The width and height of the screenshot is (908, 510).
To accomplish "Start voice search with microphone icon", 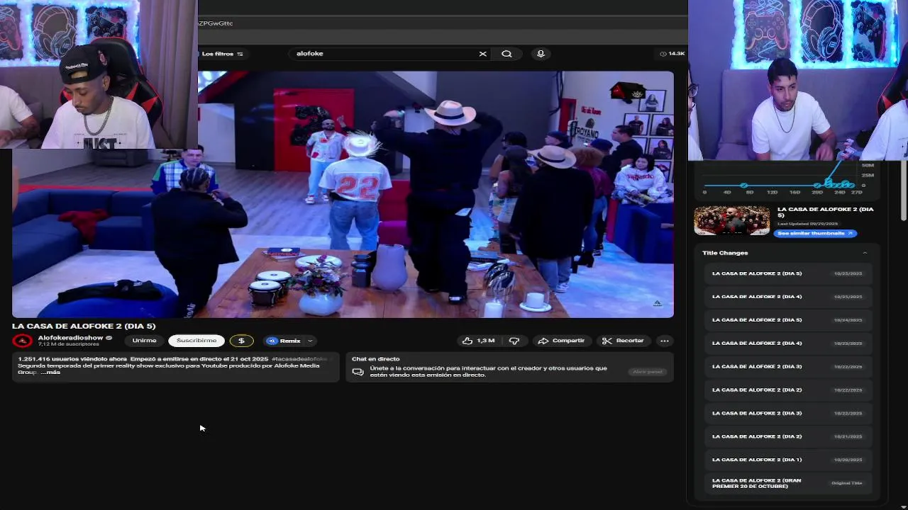I will pyautogui.click(x=541, y=54).
